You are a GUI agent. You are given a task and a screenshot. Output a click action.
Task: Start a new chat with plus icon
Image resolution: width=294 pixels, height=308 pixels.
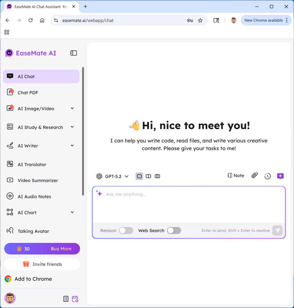(x=280, y=176)
